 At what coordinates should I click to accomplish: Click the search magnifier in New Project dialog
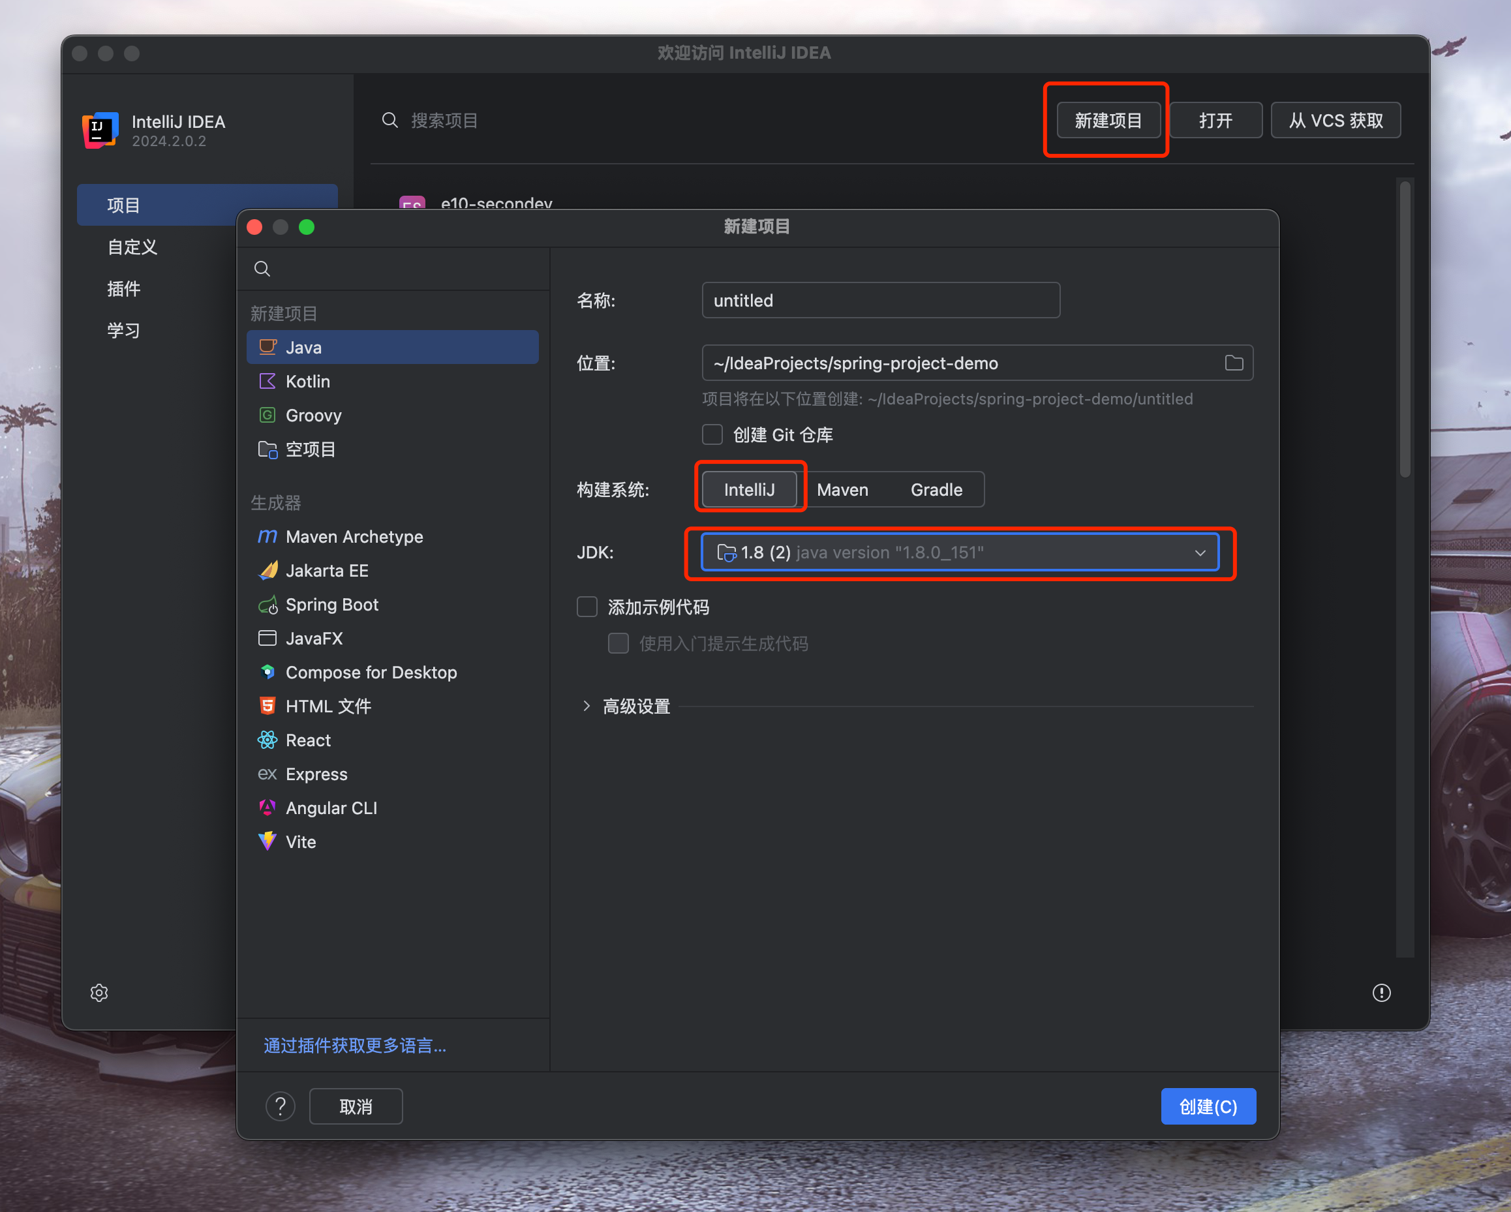262,269
